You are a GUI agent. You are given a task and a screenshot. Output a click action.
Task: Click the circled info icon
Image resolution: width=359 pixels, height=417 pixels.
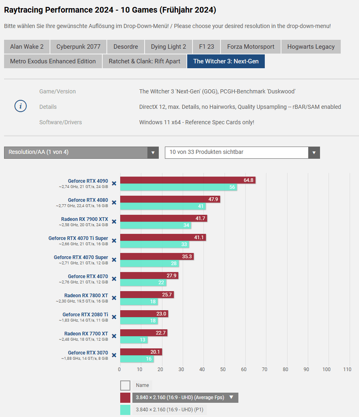point(20,106)
